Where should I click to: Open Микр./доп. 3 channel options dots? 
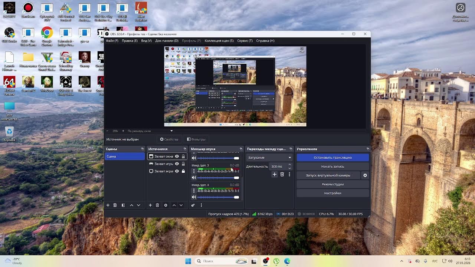pos(194,171)
